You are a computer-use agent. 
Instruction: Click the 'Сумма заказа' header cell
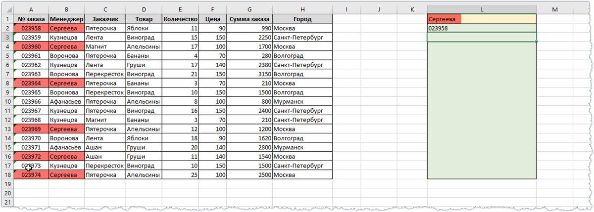tap(249, 19)
